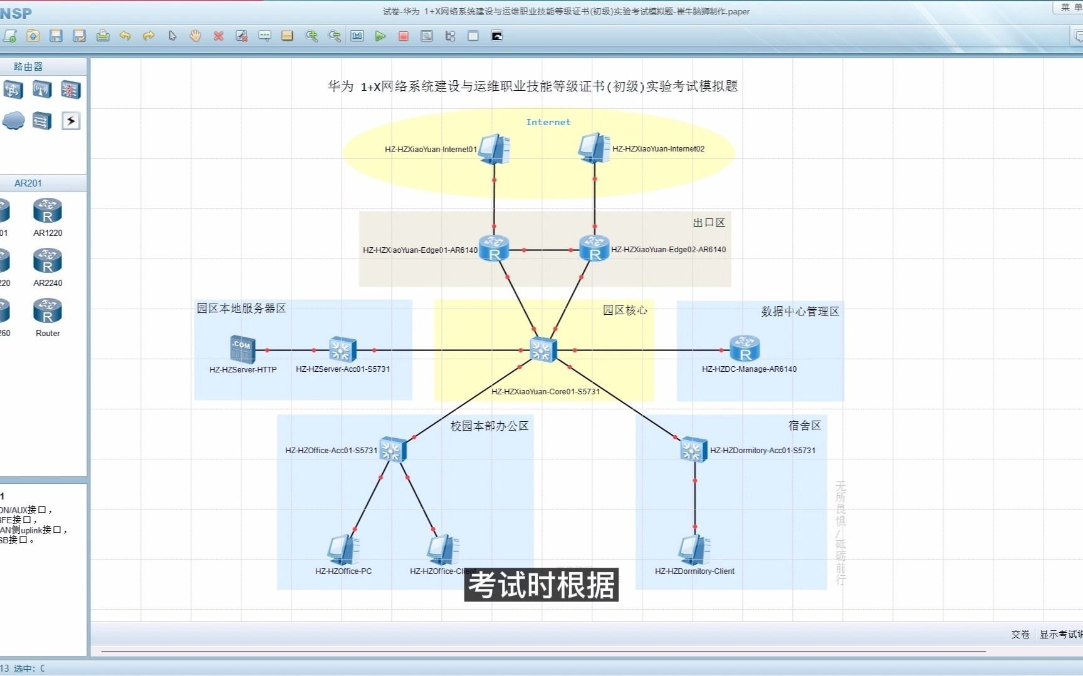
Task: Click the 园区本地服务器区 zone label
Action: [241, 308]
